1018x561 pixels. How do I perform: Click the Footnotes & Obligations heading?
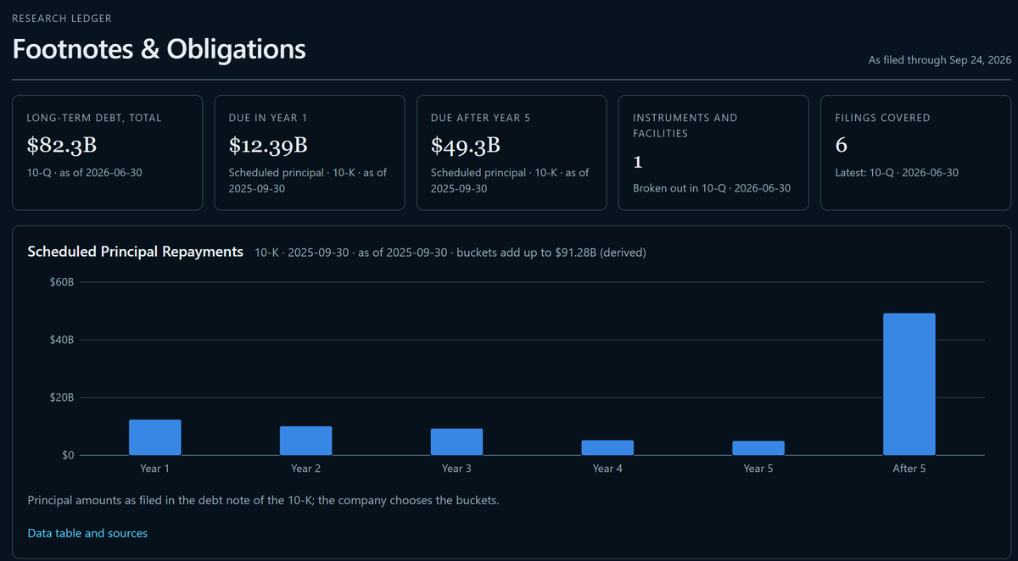[x=159, y=48]
